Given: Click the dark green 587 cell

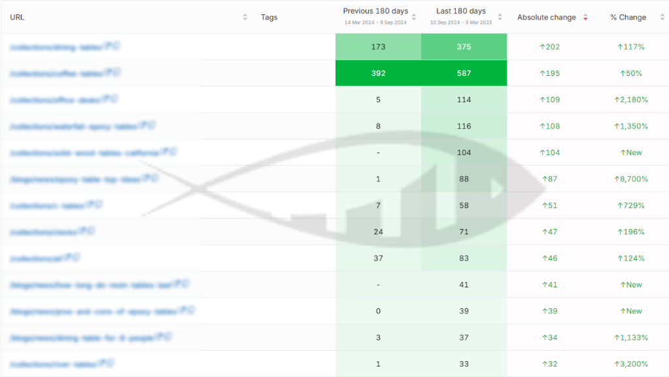Looking at the screenshot, I should (x=464, y=73).
